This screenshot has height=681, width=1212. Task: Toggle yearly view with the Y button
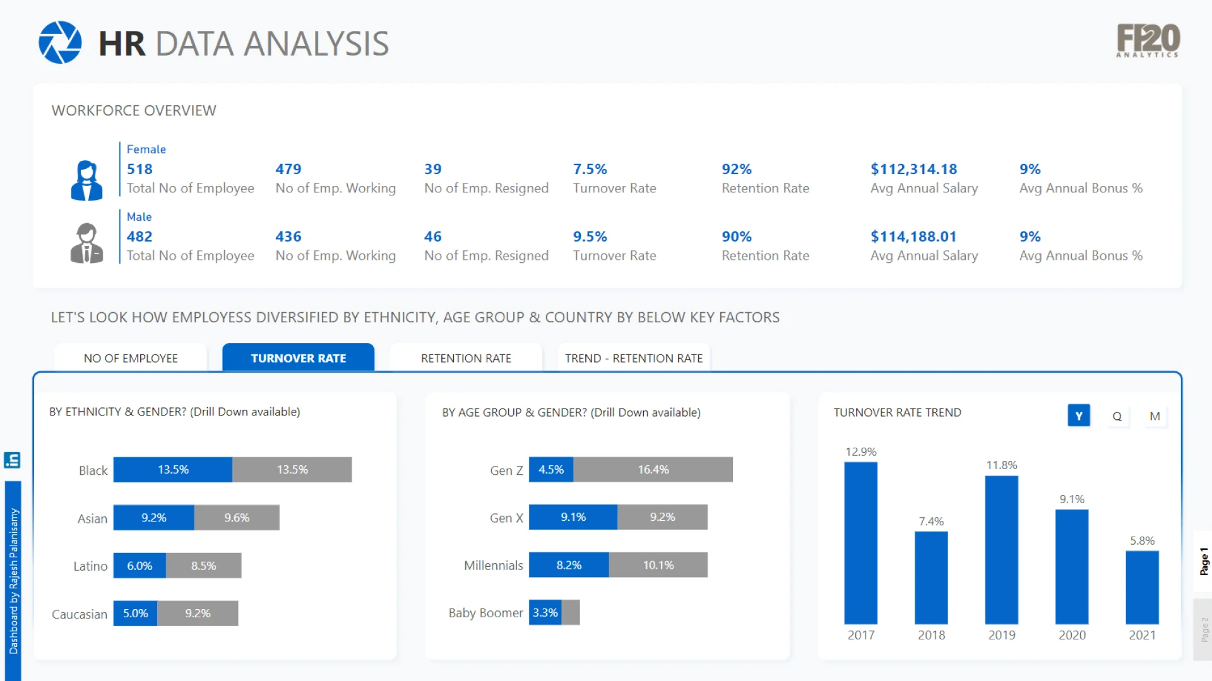(1079, 416)
